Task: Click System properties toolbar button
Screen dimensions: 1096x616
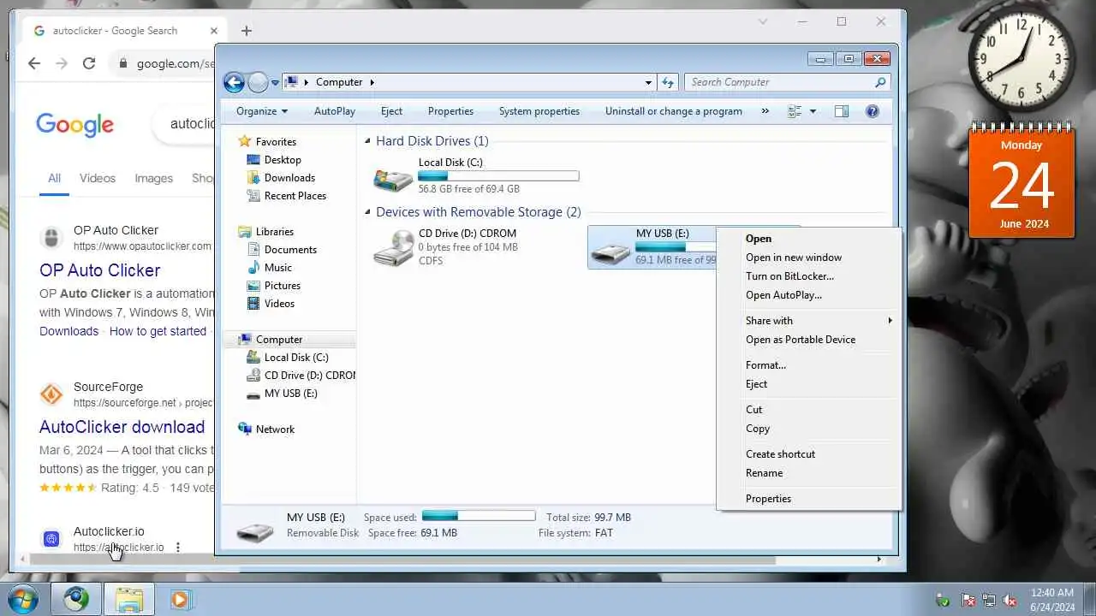Action: pyautogui.click(x=539, y=111)
